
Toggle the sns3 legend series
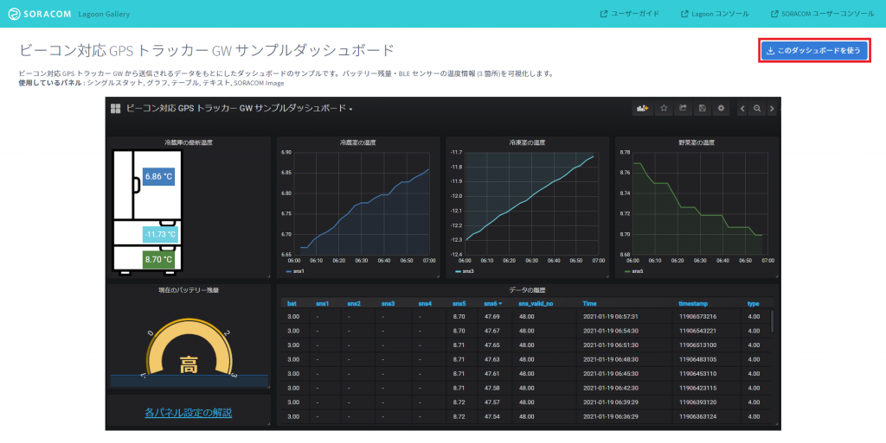click(465, 271)
